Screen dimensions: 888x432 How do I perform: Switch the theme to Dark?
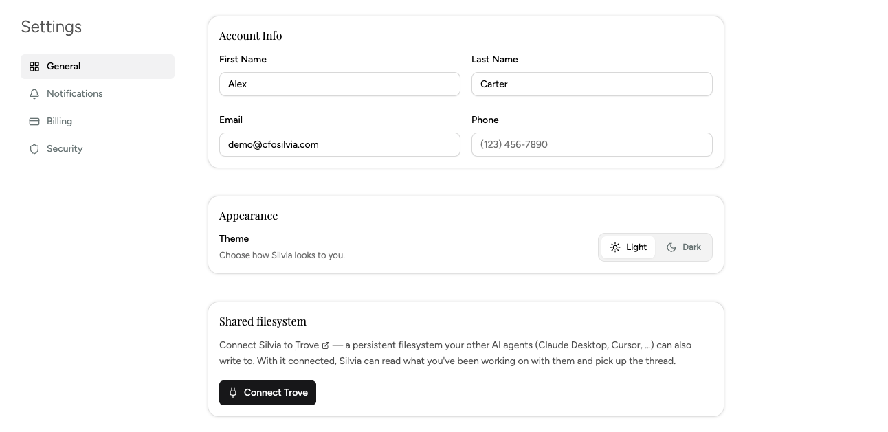683,247
